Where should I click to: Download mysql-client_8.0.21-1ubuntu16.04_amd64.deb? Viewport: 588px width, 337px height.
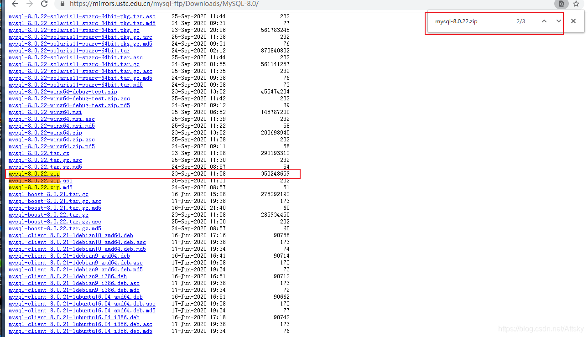(x=76, y=297)
